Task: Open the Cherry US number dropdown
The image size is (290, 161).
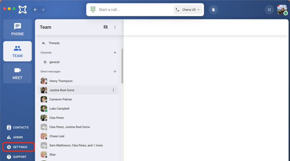Action: click(x=188, y=9)
